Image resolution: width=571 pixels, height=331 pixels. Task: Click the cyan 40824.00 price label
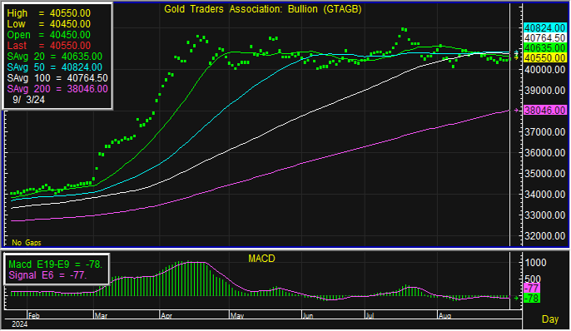coord(544,28)
